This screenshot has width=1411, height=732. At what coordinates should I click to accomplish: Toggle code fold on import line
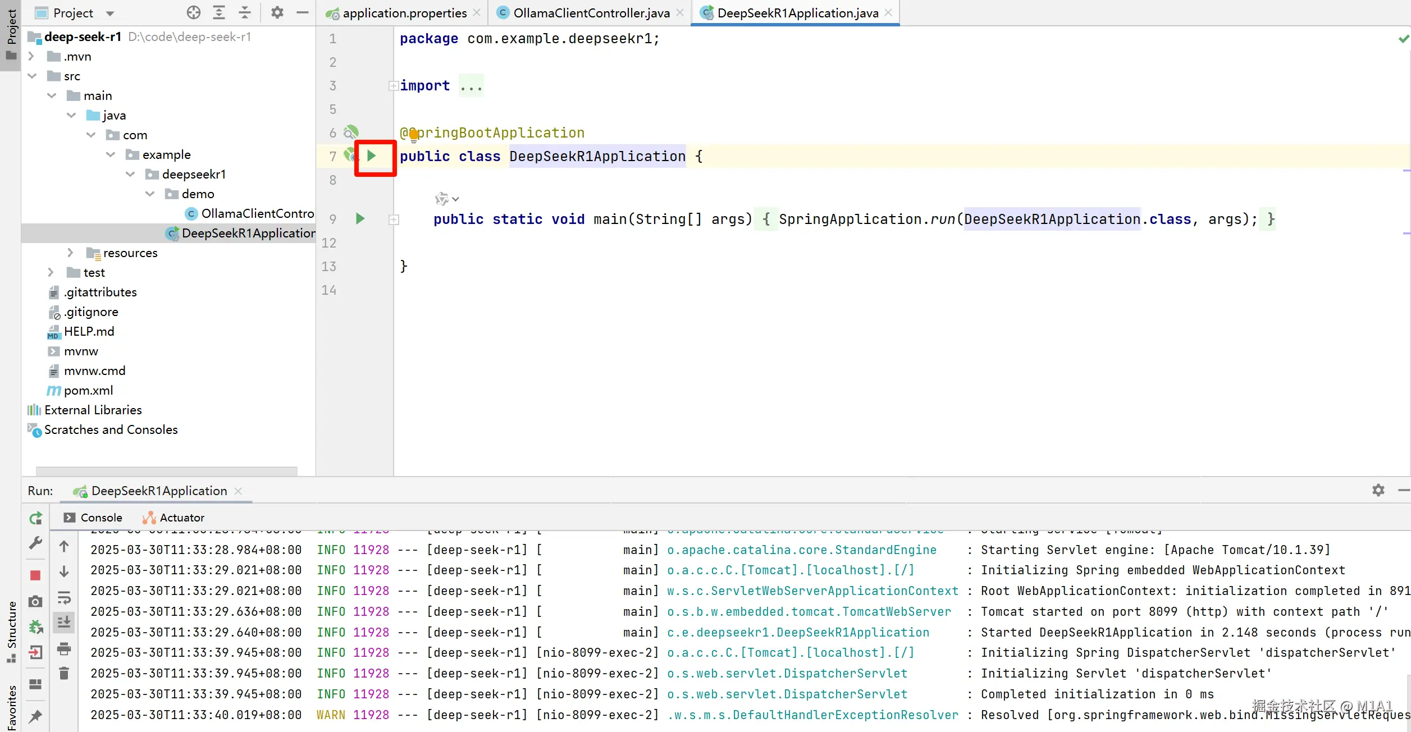(x=394, y=86)
